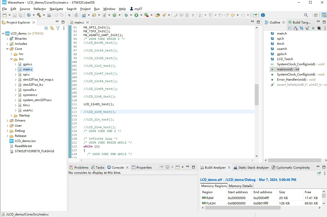Image resolution: width=327 pixels, height=217 pixels.
Task: Switch to Build Targets tab
Action: point(300,22)
